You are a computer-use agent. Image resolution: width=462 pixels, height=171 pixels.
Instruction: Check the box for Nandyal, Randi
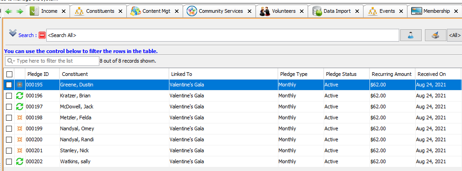[x=9, y=139]
